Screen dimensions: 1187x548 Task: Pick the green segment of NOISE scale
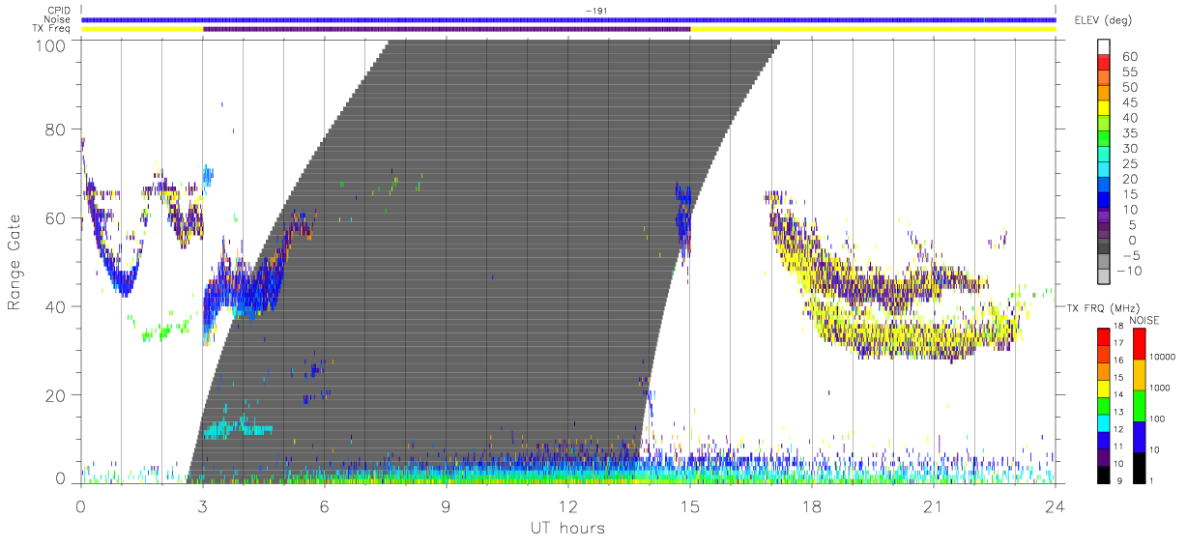[x=1139, y=406]
